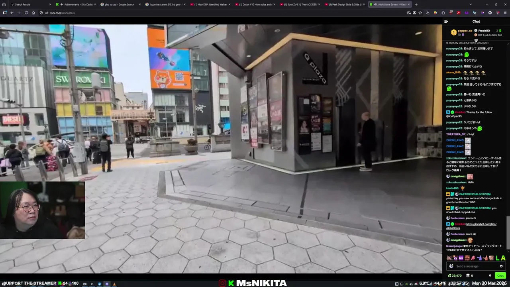Click the KickBot follow message username
Image resolution: width=510 pixels, height=287 pixels.
coord(459,112)
